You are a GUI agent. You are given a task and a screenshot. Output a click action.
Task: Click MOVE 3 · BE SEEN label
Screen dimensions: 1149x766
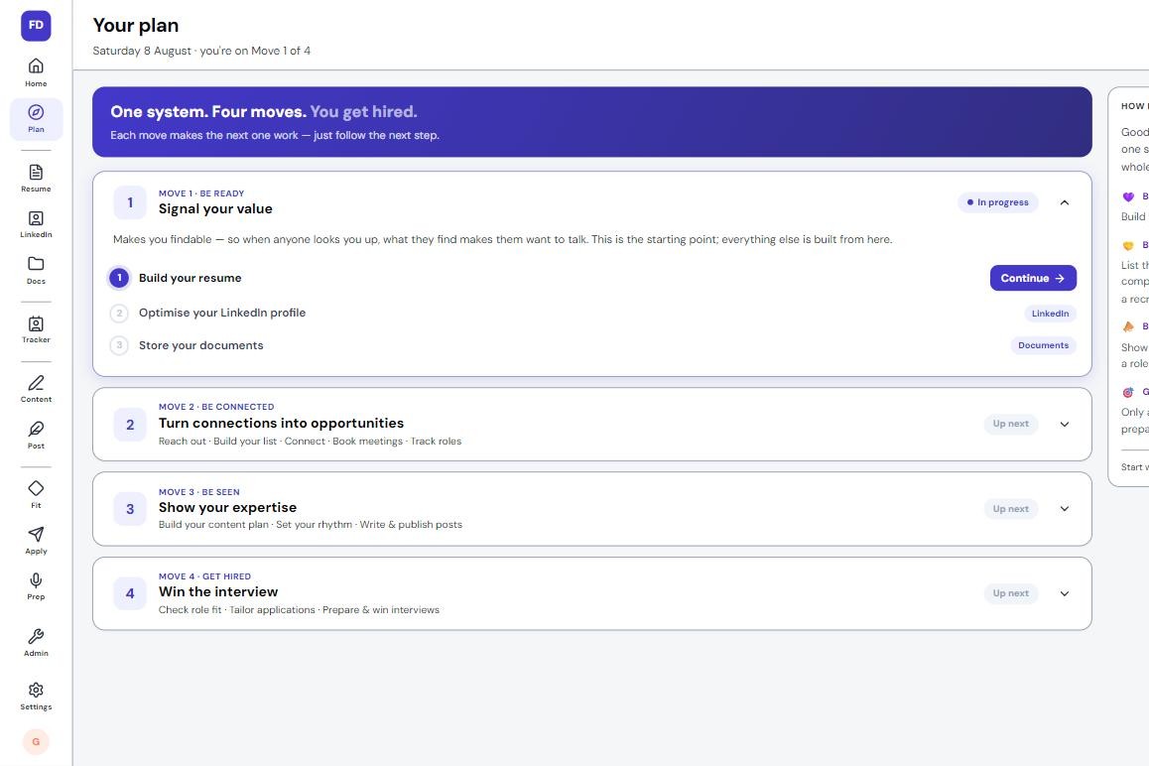click(x=199, y=492)
